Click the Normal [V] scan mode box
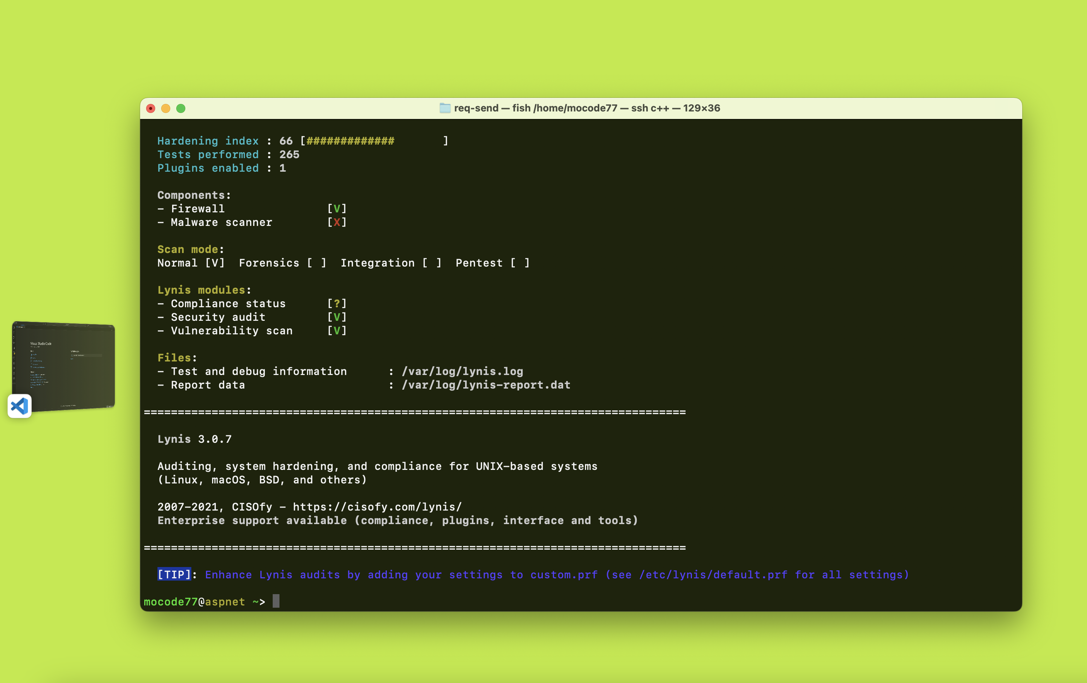The height and width of the screenshot is (683, 1087). 215,263
